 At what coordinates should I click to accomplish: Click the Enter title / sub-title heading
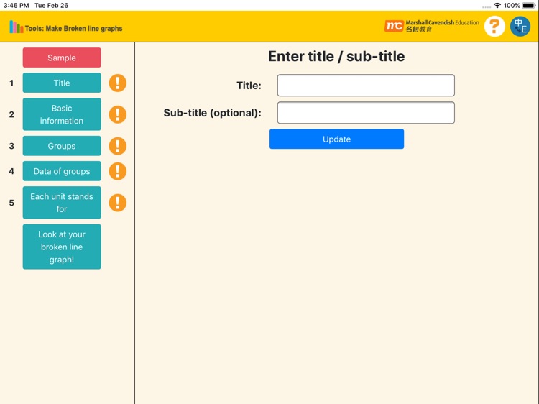click(x=336, y=56)
